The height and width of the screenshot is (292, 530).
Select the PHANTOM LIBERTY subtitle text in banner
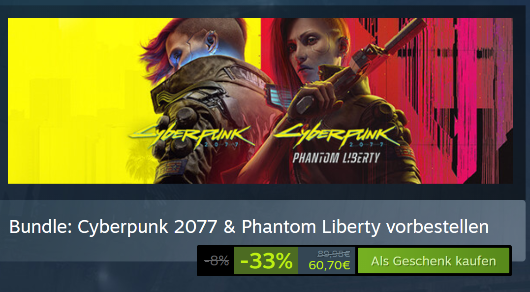[x=336, y=158]
